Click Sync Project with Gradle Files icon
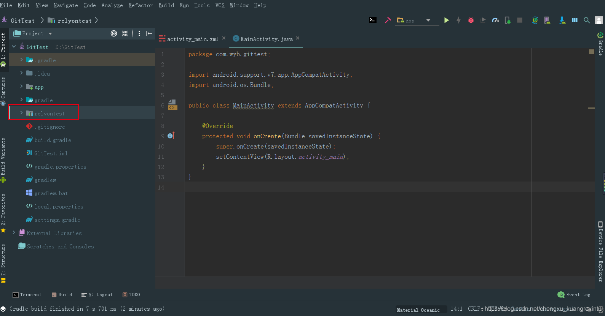 click(x=535, y=20)
